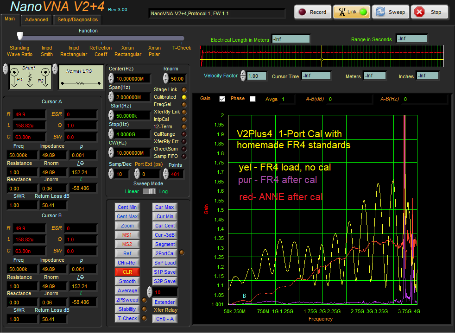Adjust the Samp/Dec stepper
This screenshot has width=455, height=334.
111,174
